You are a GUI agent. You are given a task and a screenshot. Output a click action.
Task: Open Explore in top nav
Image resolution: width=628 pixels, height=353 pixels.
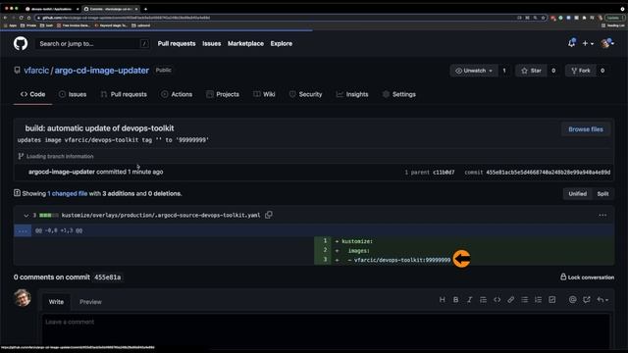[x=282, y=43]
